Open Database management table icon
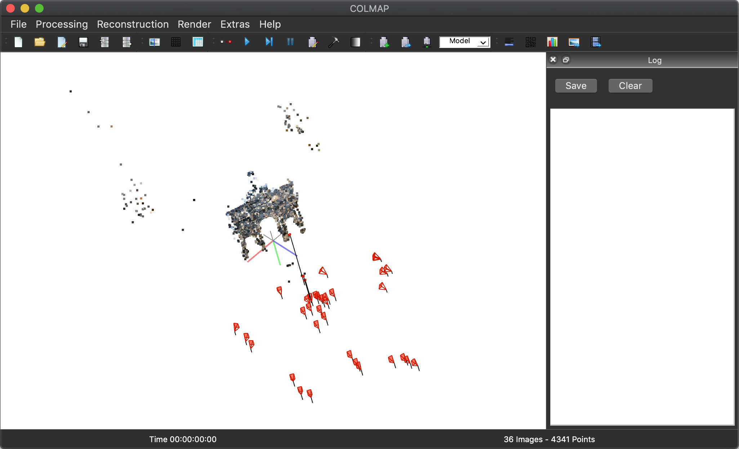Viewport: 739px width, 449px height. click(x=198, y=42)
